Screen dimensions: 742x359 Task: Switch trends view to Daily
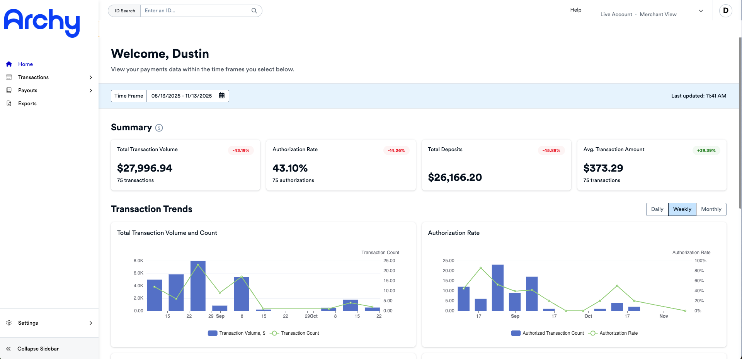(x=657, y=209)
